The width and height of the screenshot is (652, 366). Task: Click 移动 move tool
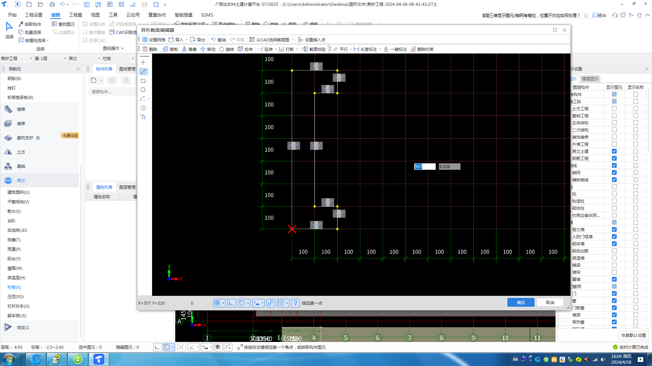tap(208, 49)
